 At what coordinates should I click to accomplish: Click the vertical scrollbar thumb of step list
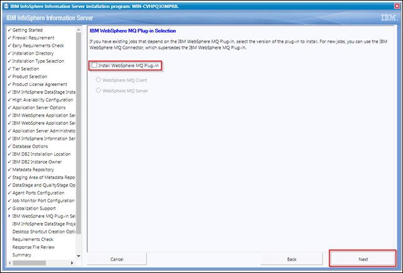(78, 133)
